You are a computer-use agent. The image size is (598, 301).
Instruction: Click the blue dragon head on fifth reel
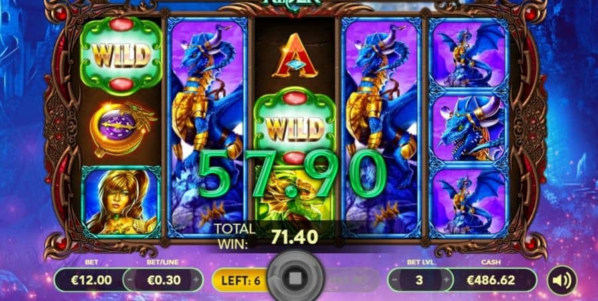(x=468, y=128)
